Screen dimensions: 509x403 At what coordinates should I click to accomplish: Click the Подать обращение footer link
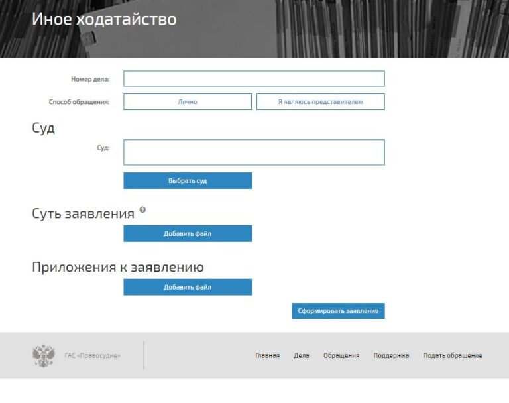[453, 356]
